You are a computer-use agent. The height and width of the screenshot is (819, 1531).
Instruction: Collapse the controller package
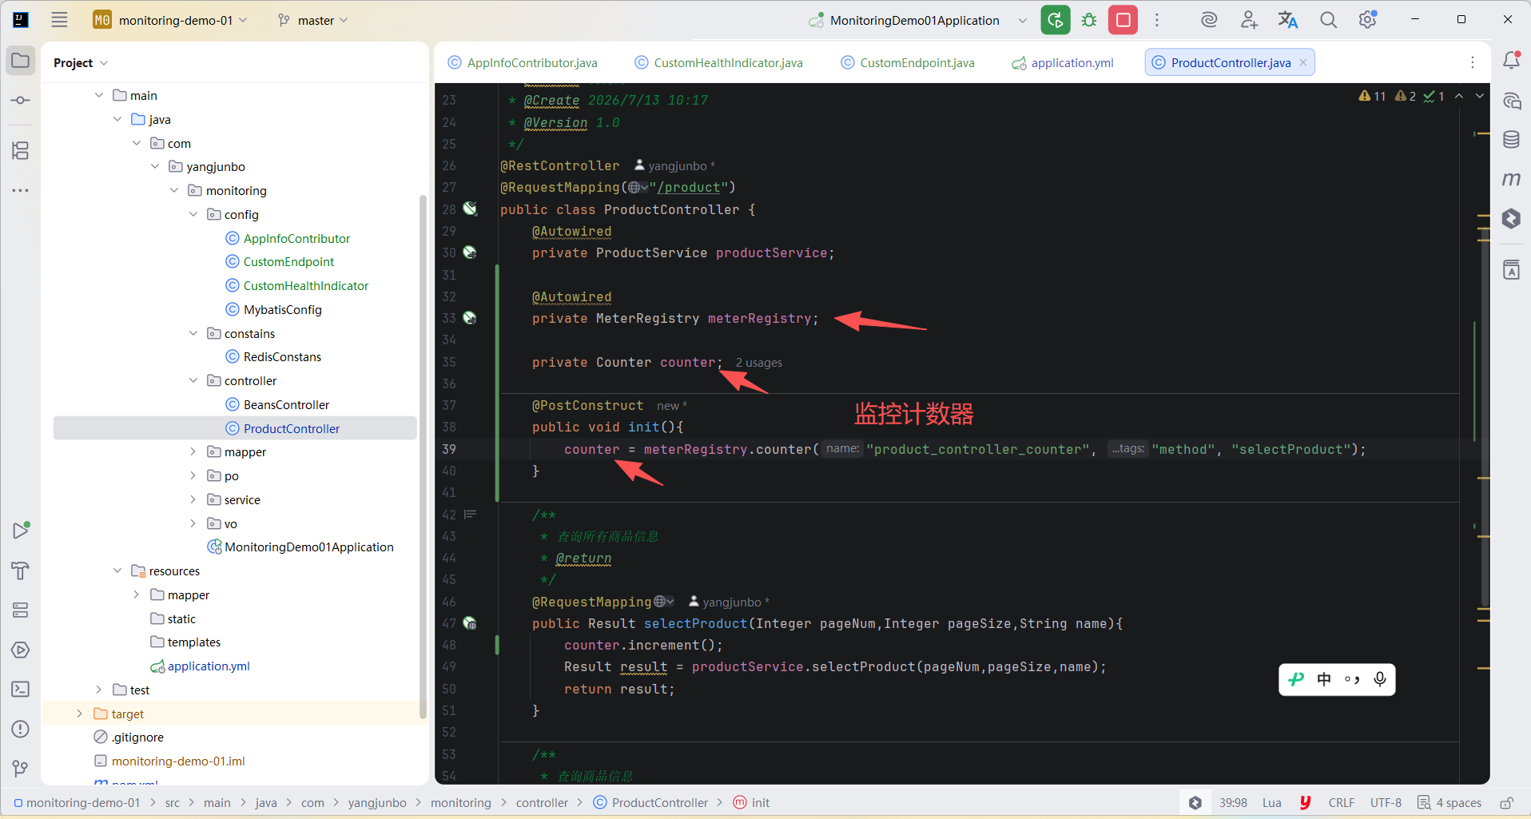point(193,380)
